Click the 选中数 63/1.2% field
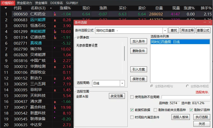This screenshot has height=128, width=213. (x=201, y=103)
